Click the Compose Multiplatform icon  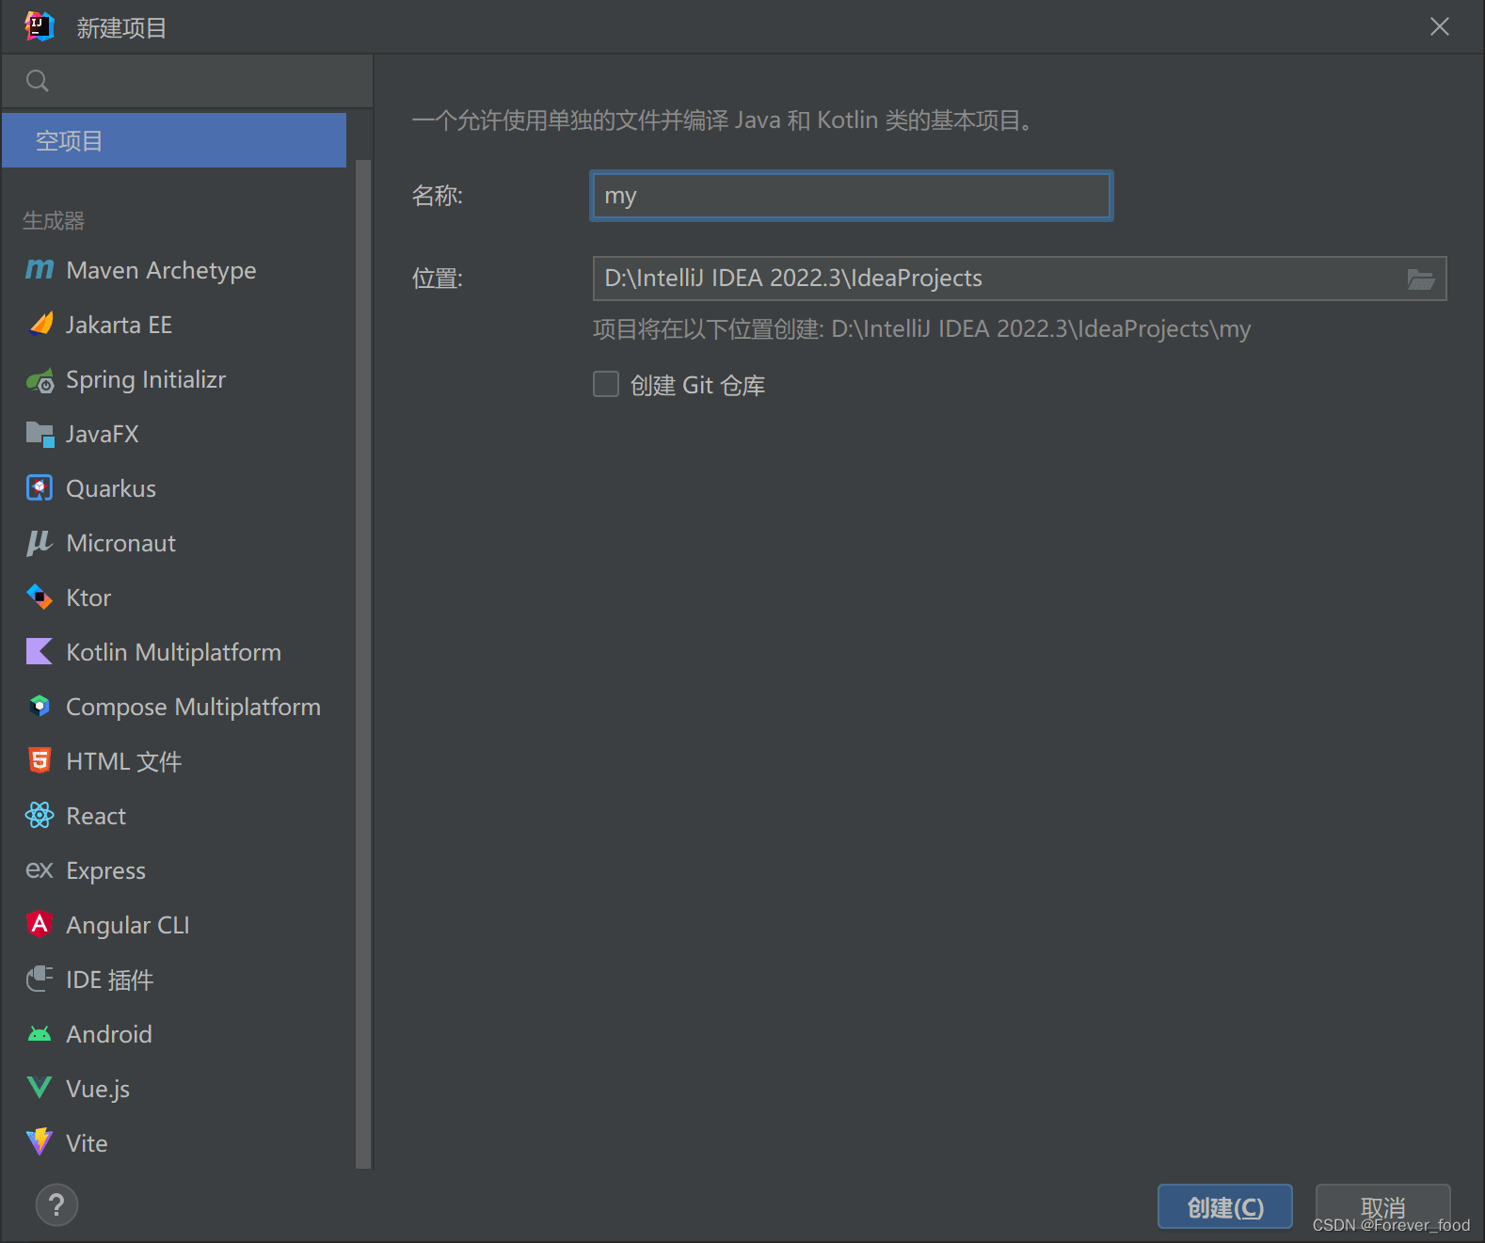pos(40,706)
